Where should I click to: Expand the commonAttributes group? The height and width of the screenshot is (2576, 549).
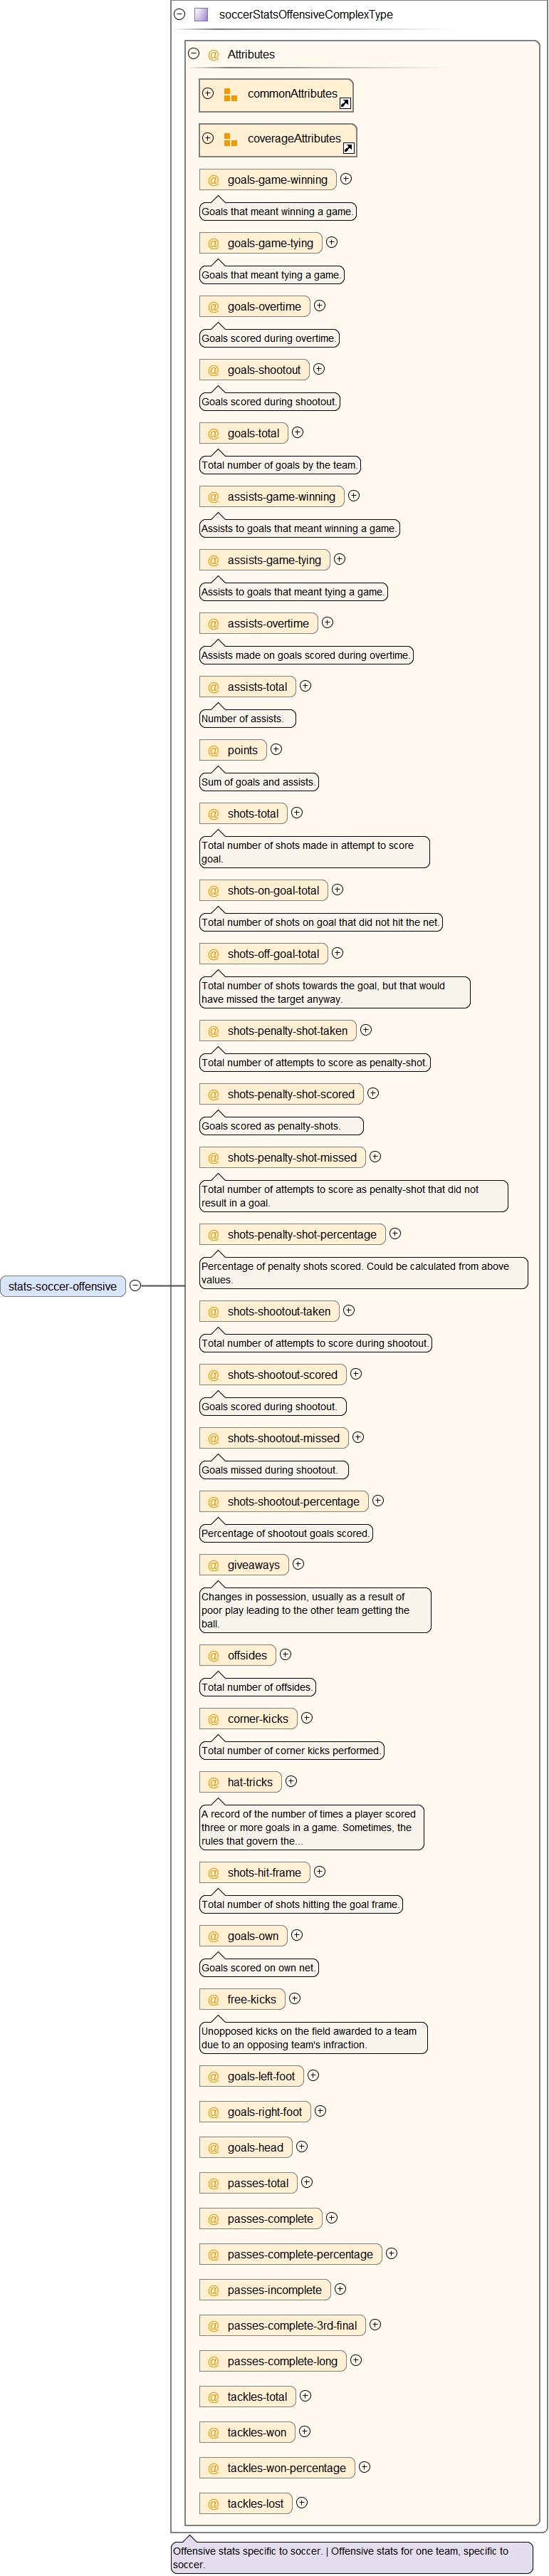(208, 93)
